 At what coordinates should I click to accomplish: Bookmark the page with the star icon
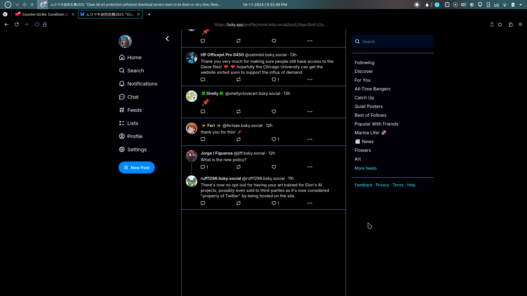click(500, 24)
